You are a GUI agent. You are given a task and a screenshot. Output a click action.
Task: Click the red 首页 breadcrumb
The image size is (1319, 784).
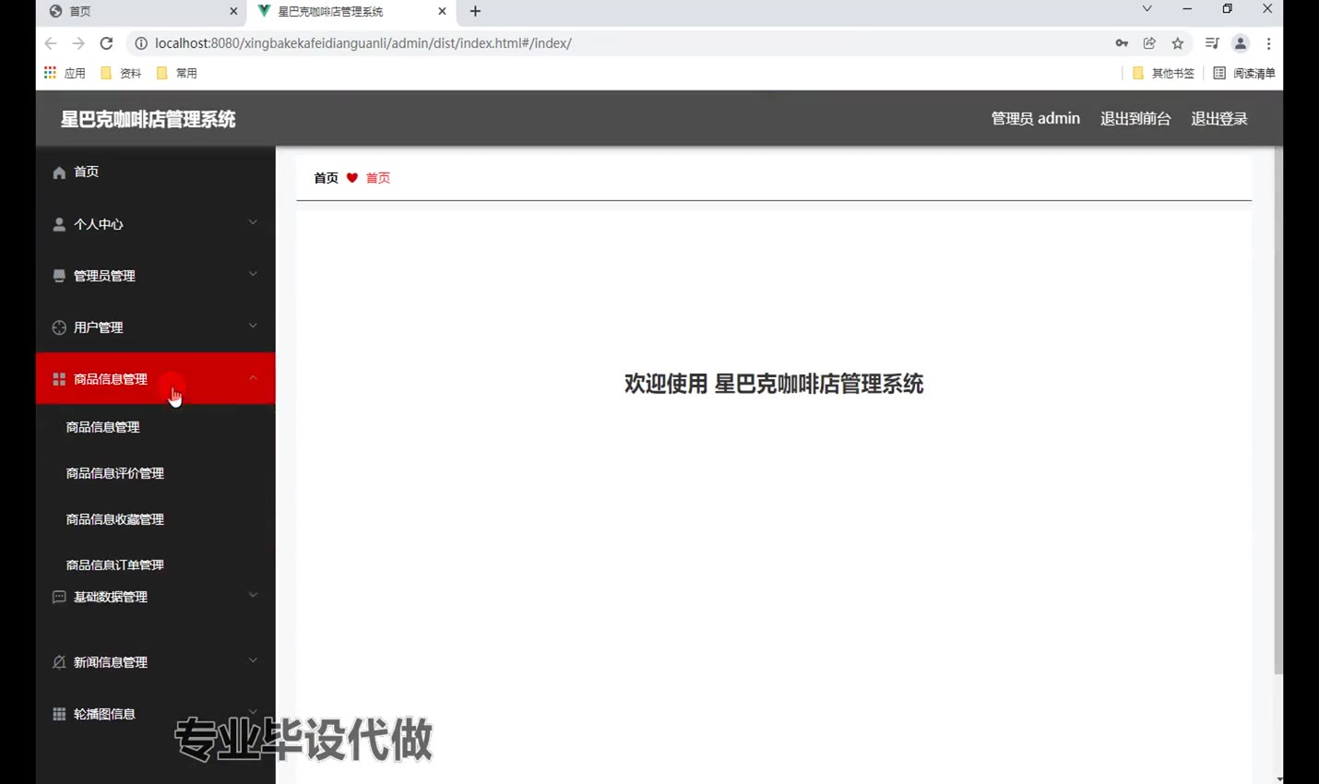(x=378, y=178)
